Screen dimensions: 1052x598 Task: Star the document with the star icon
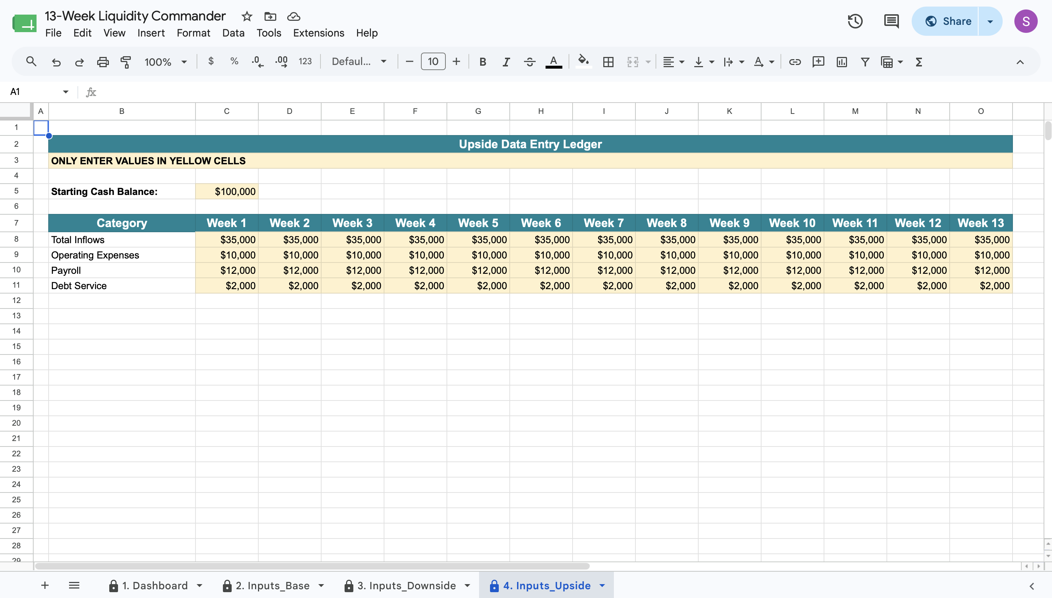click(x=247, y=16)
